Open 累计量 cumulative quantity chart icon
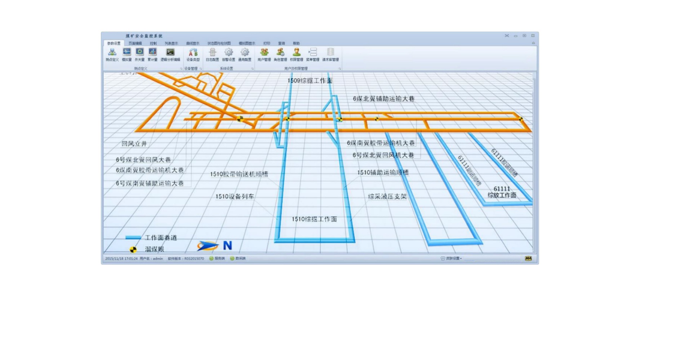This screenshot has height=343, width=676. click(152, 55)
